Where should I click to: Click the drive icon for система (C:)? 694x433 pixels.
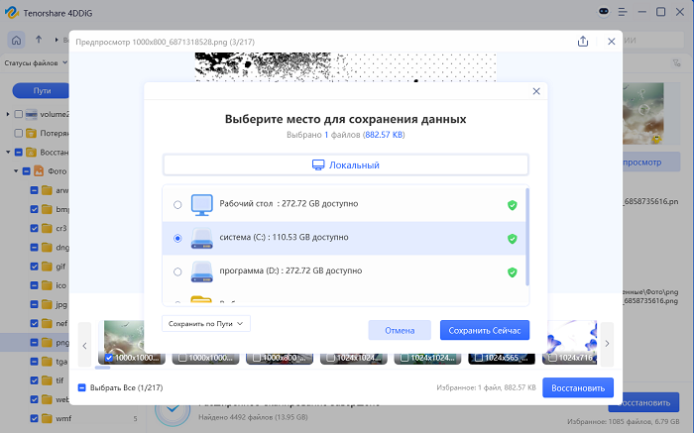pyautogui.click(x=202, y=239)
